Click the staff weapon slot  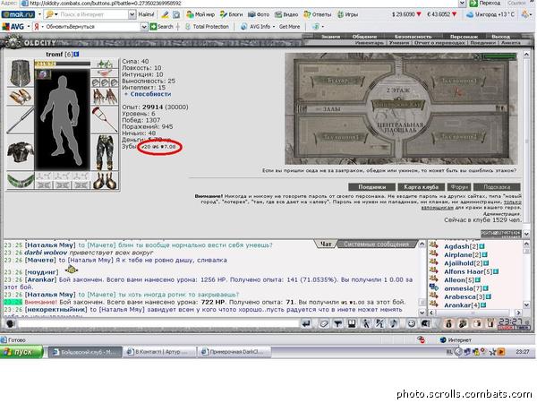coord(21,120)
